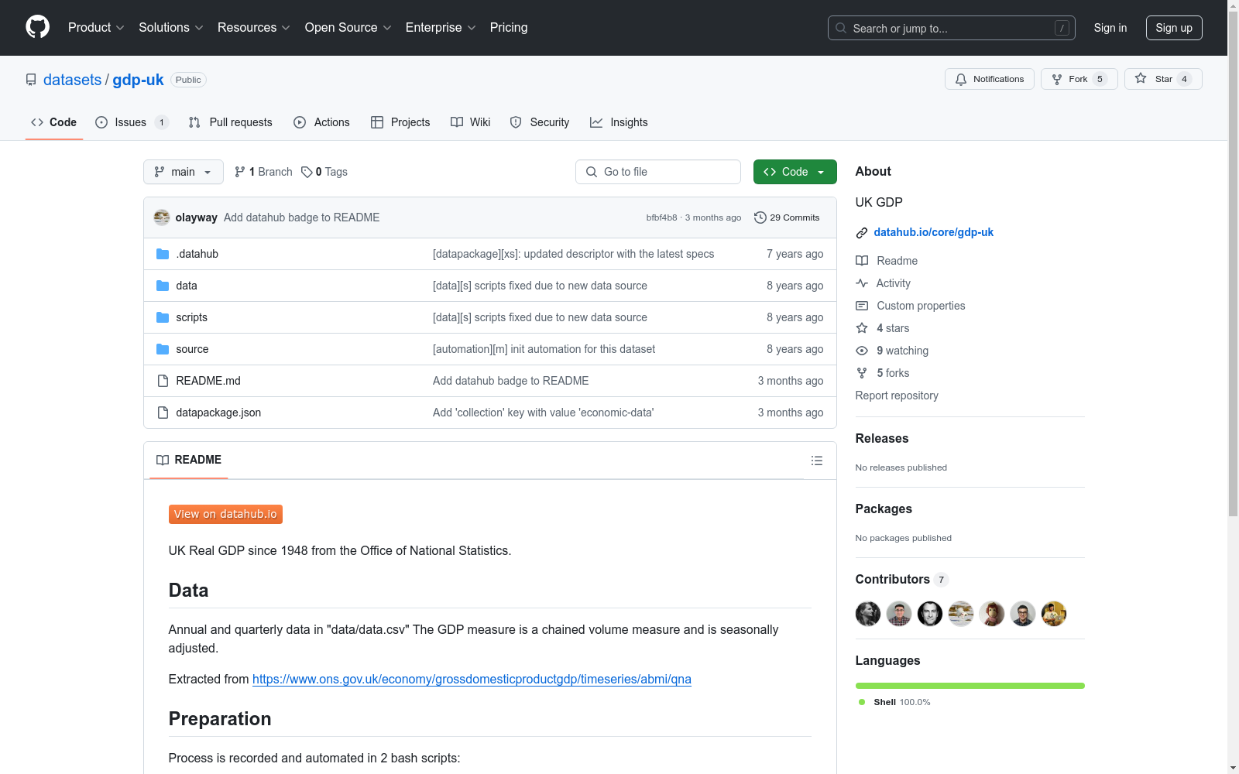Click the Report repository link

(897, 396)
